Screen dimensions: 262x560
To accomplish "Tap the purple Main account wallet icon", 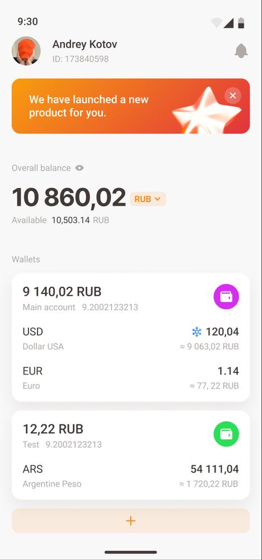I will coord(226,297).
